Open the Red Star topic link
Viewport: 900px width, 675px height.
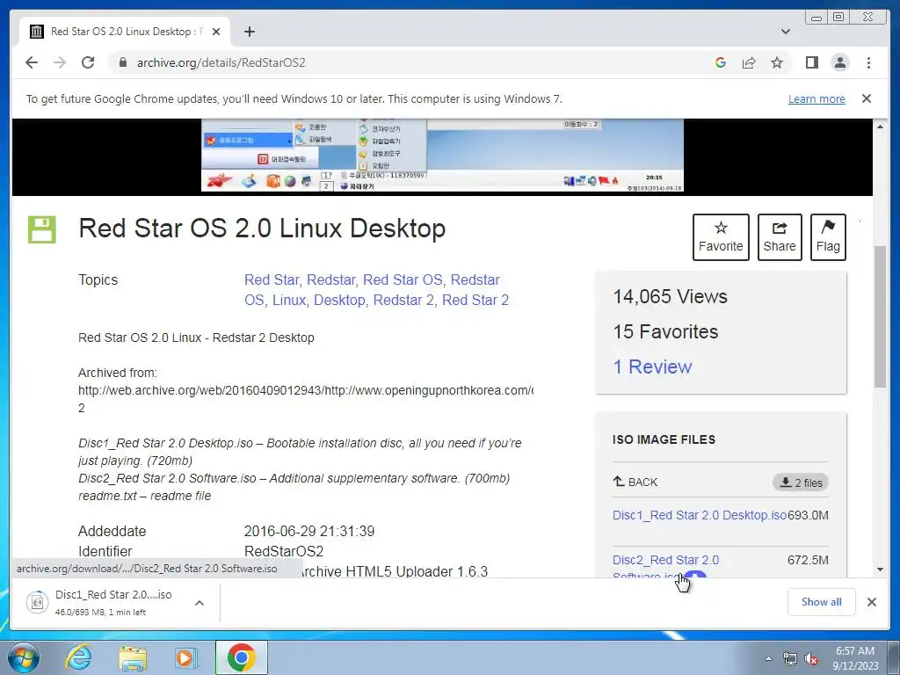272,280
